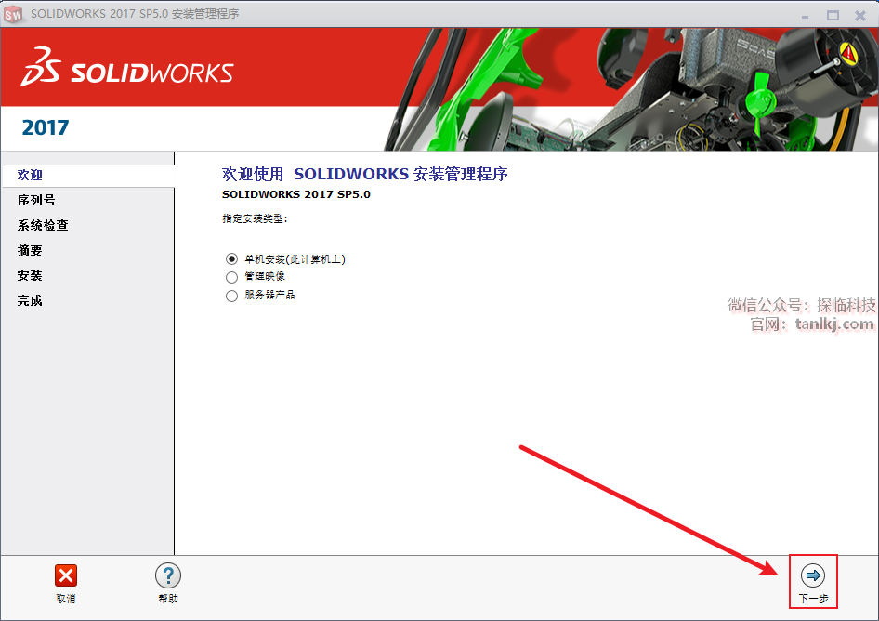Click the 欢迎使用 SOLIDWORKS 安装管理程序 heading
The image size is (879, 621).
tap(364, 174)
